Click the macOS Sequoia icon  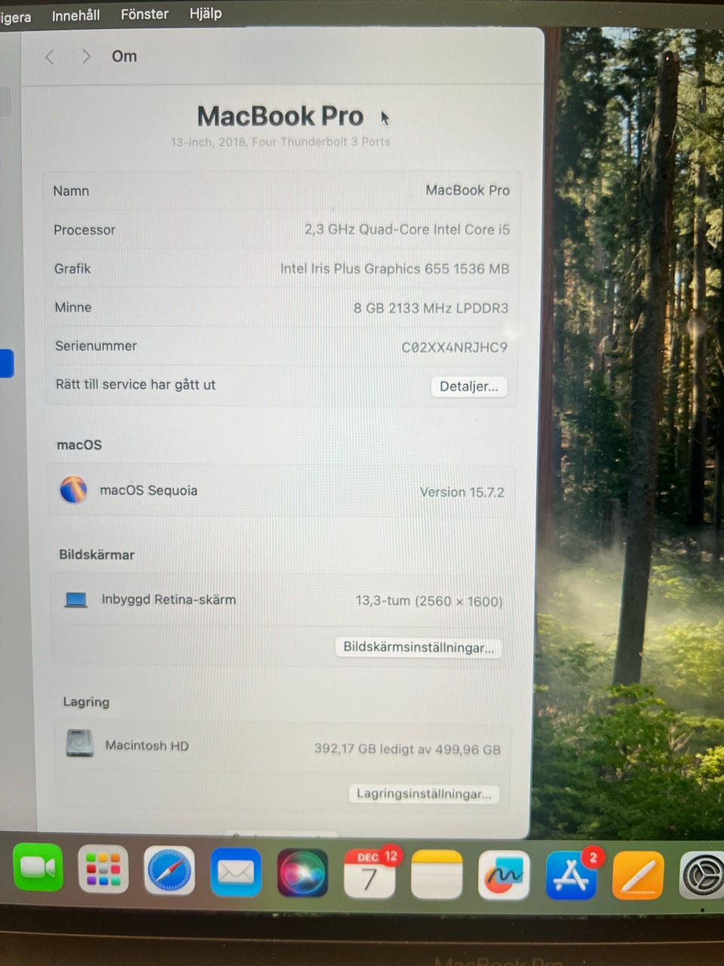(74, 490)
